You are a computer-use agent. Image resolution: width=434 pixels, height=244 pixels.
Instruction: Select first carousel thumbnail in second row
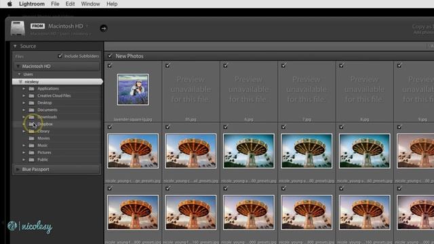(x=133, y=150)
